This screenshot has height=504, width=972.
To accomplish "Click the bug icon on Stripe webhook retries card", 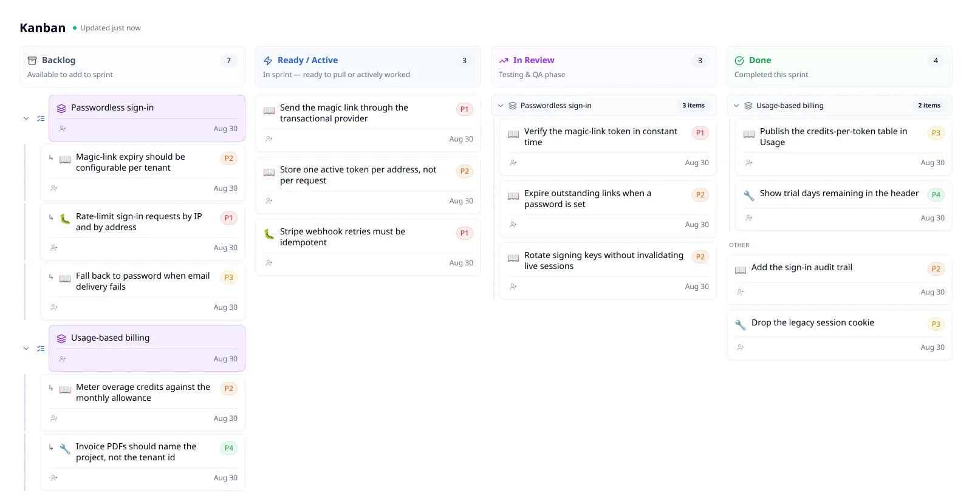I will (x=269, y=234).
